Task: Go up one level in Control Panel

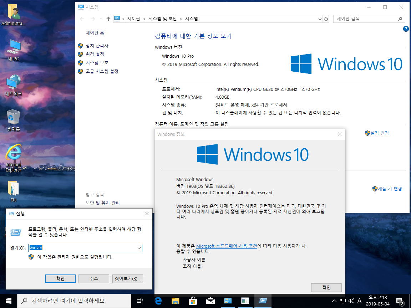Action: pos(108,19)
